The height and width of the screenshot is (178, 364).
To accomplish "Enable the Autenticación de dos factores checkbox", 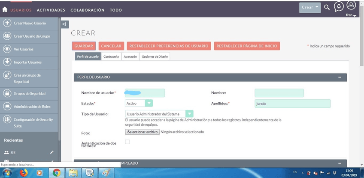I will pyautogui.click(x=127, y=142).
